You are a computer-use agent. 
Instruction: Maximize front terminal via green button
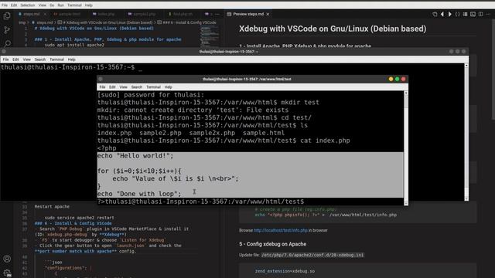click(x=397, y=79)
